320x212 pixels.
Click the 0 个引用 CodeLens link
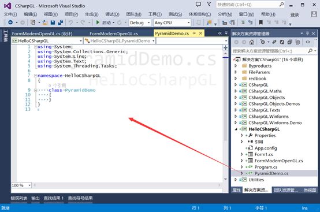click(57, 85)
